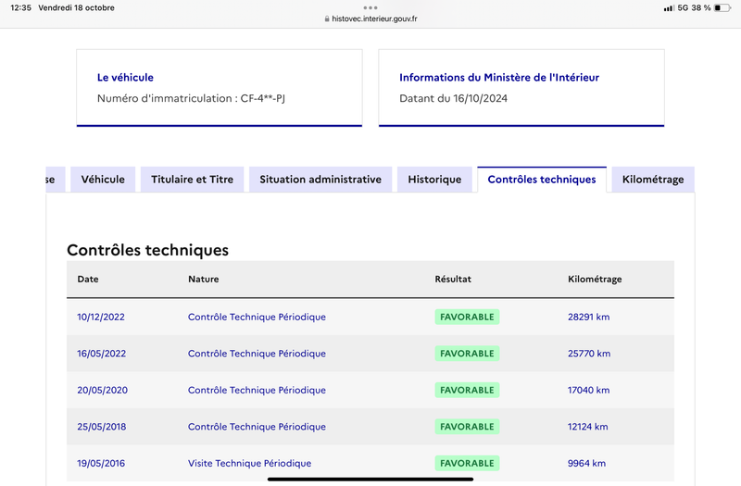Tap the home indicator bar at bottom
741x486 pixels.
(x=370, y=480)
